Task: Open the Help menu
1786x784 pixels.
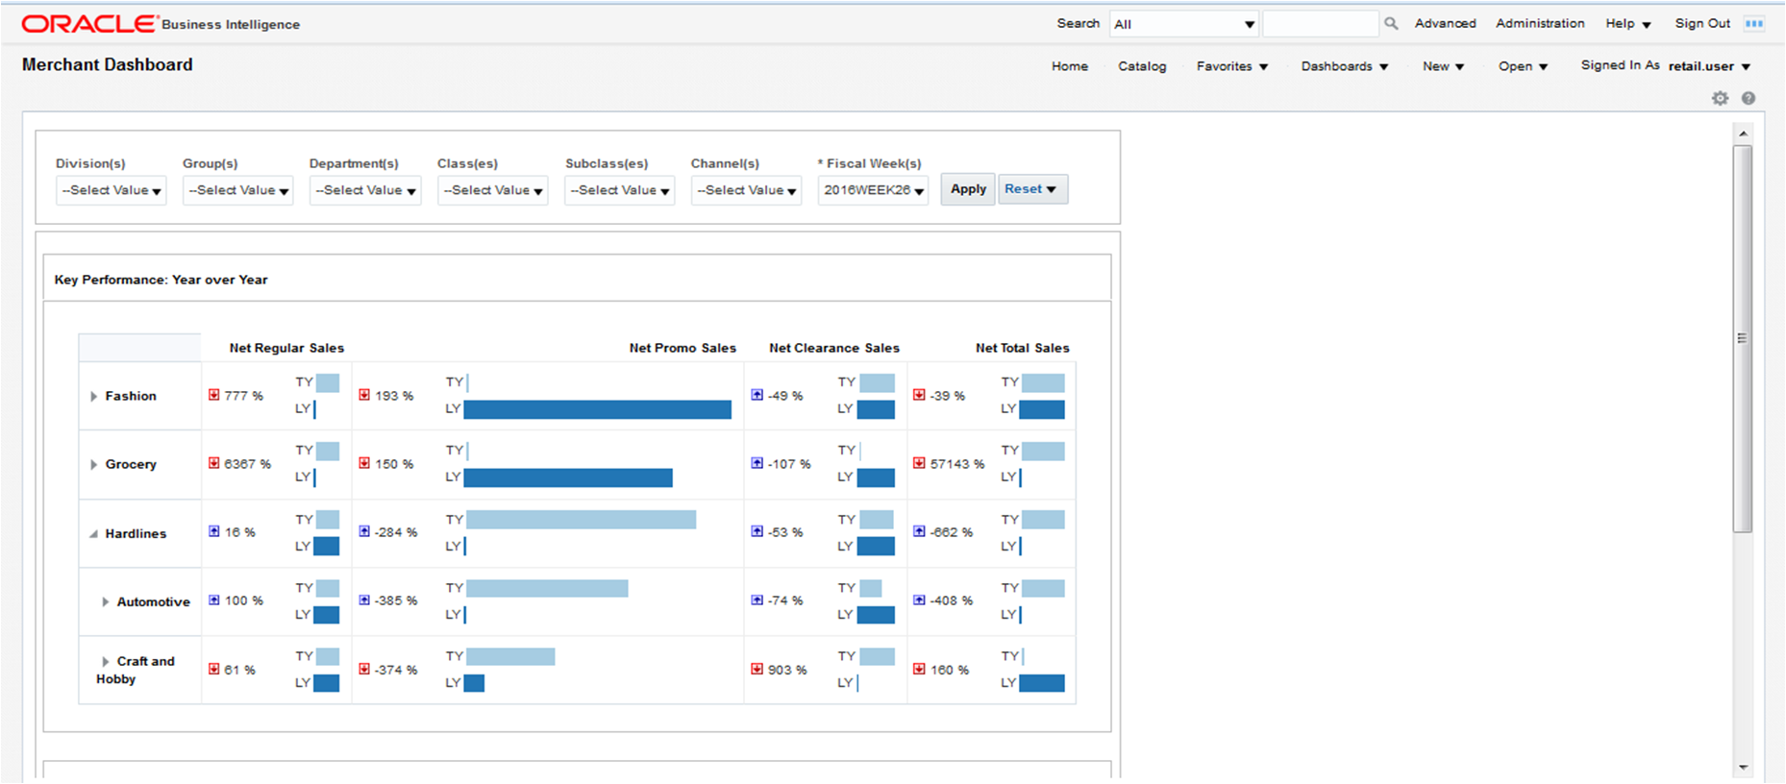Action: tap(1628, 24)
